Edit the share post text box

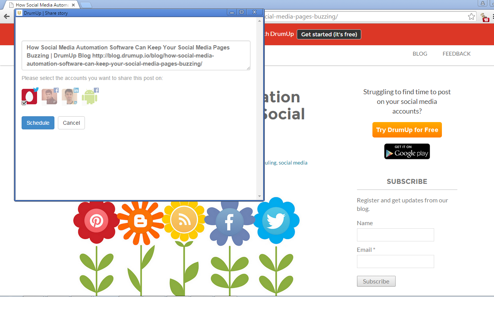click(x=136, y=56)
